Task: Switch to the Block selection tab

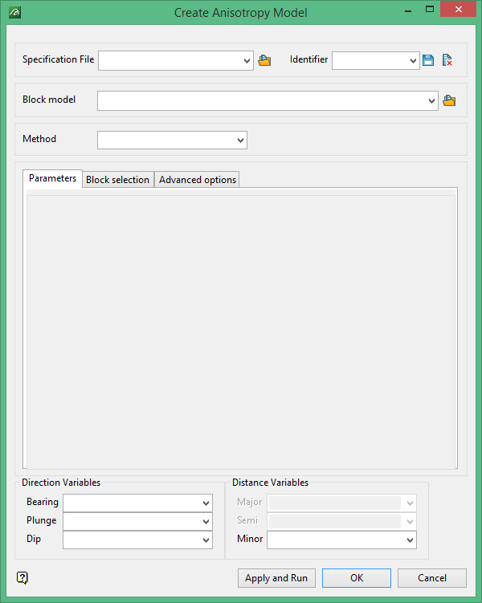Action: tap(118, 180)
